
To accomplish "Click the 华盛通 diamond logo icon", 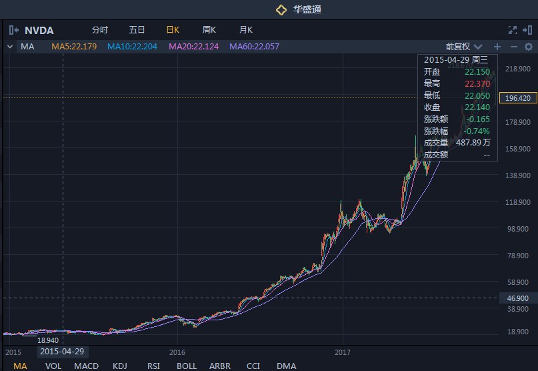I will 281,9.
